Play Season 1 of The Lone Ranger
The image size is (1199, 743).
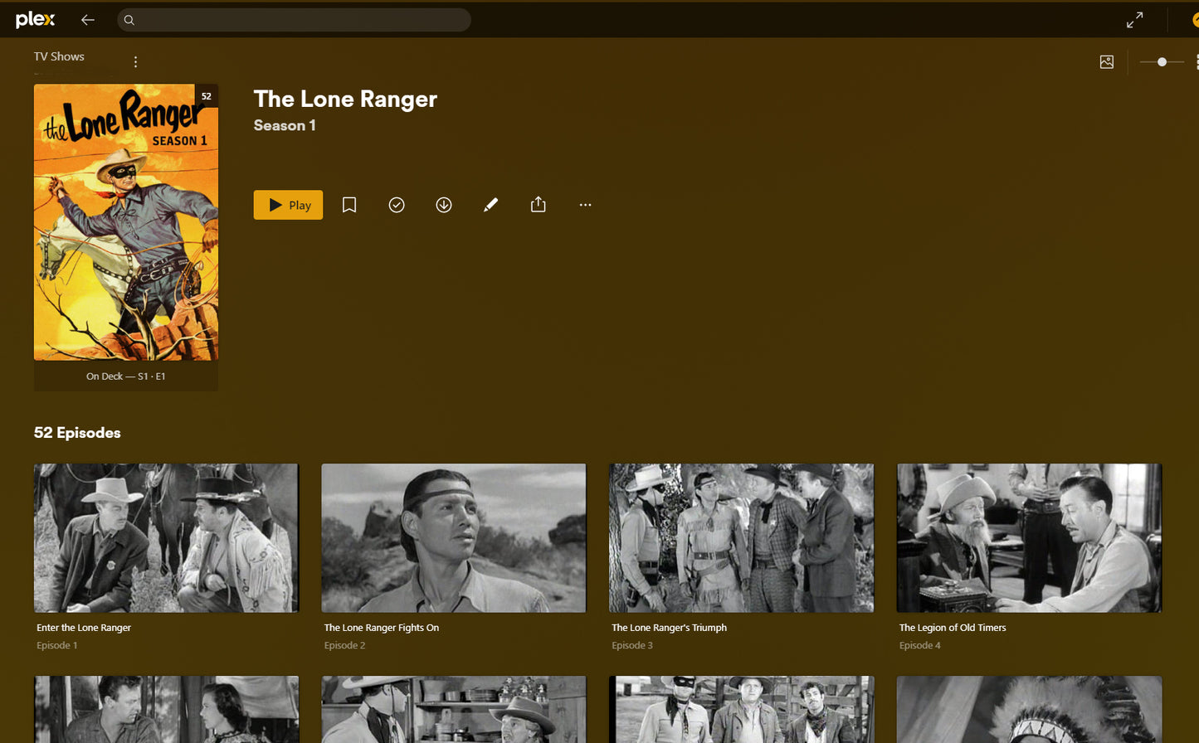288,205
